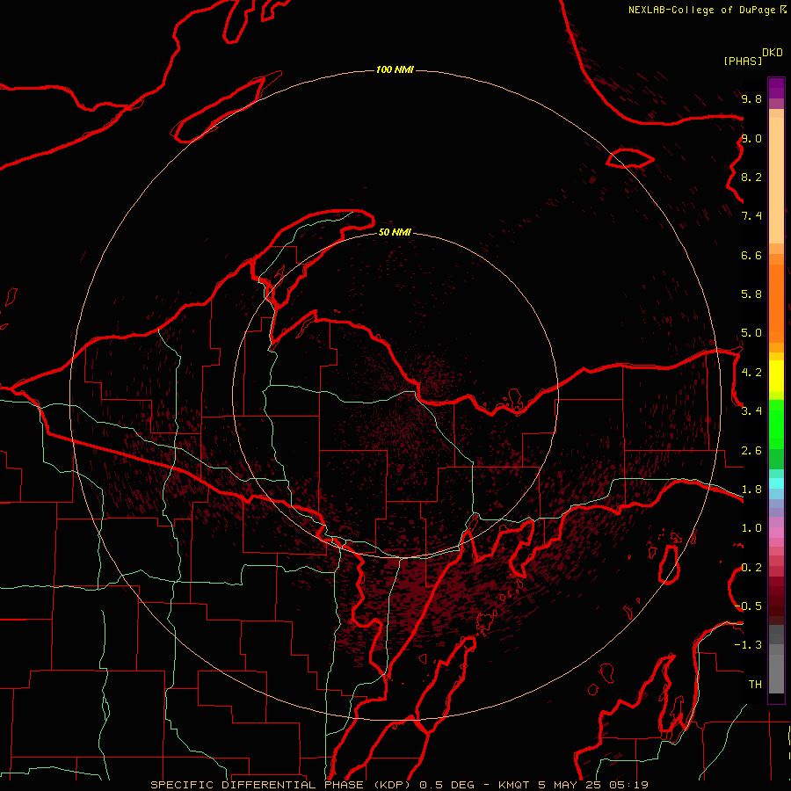This screenshot has width=791, height=791.
Task: Click the 2.6 scale value
Action: 751,451
